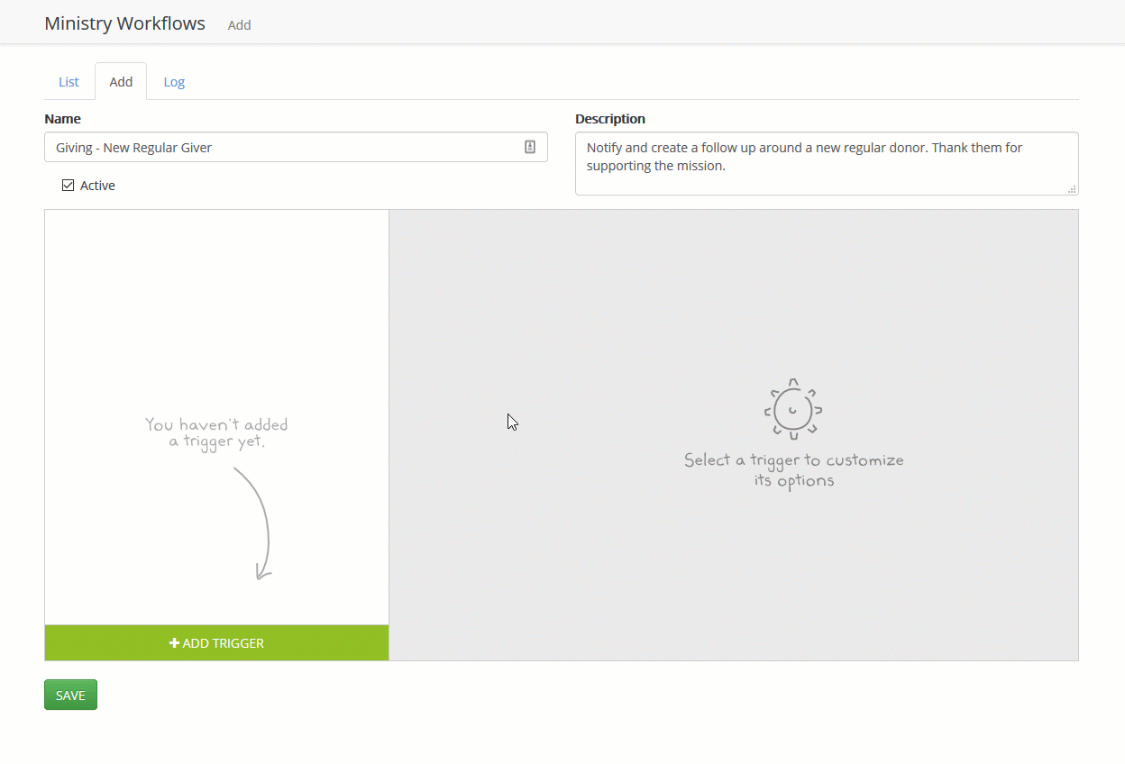Click the gear illustration in options panel
The height and width of the screenshot is (764, 1125).
(x=793, y=410)
